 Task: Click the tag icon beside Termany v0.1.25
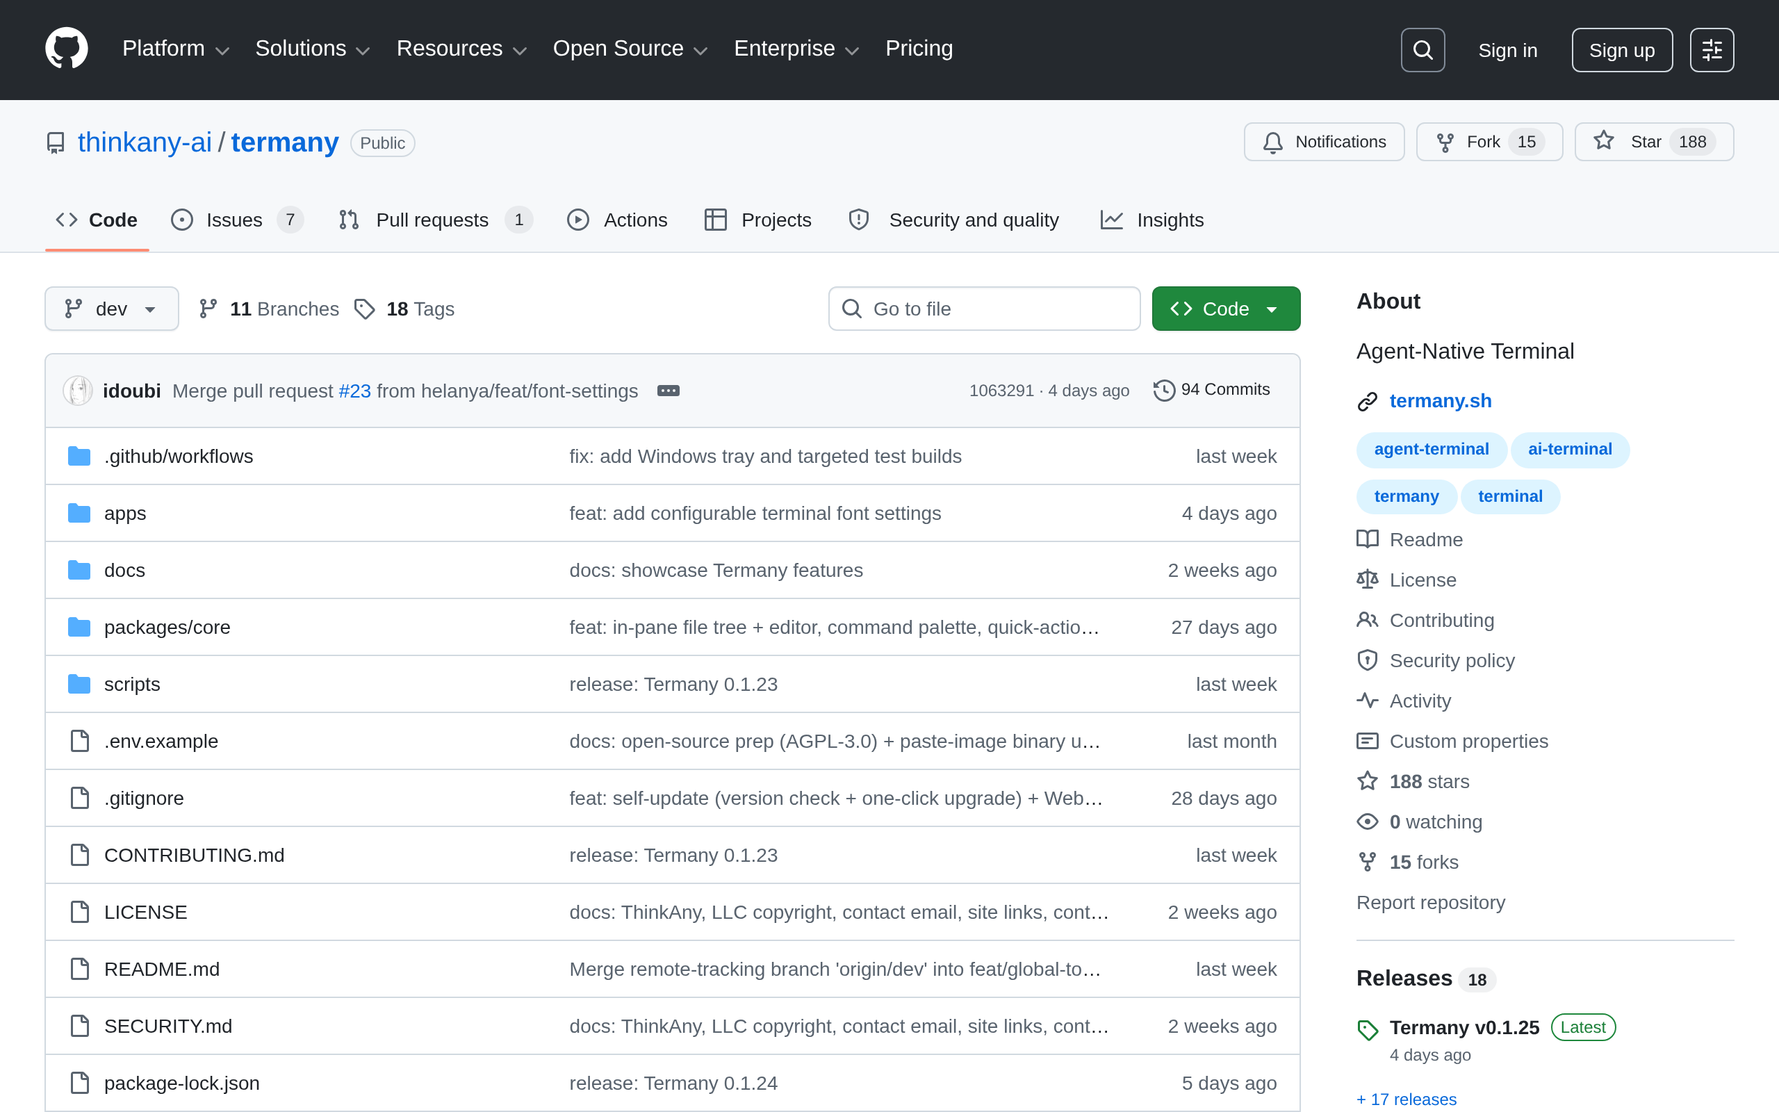point(1368,1031)
